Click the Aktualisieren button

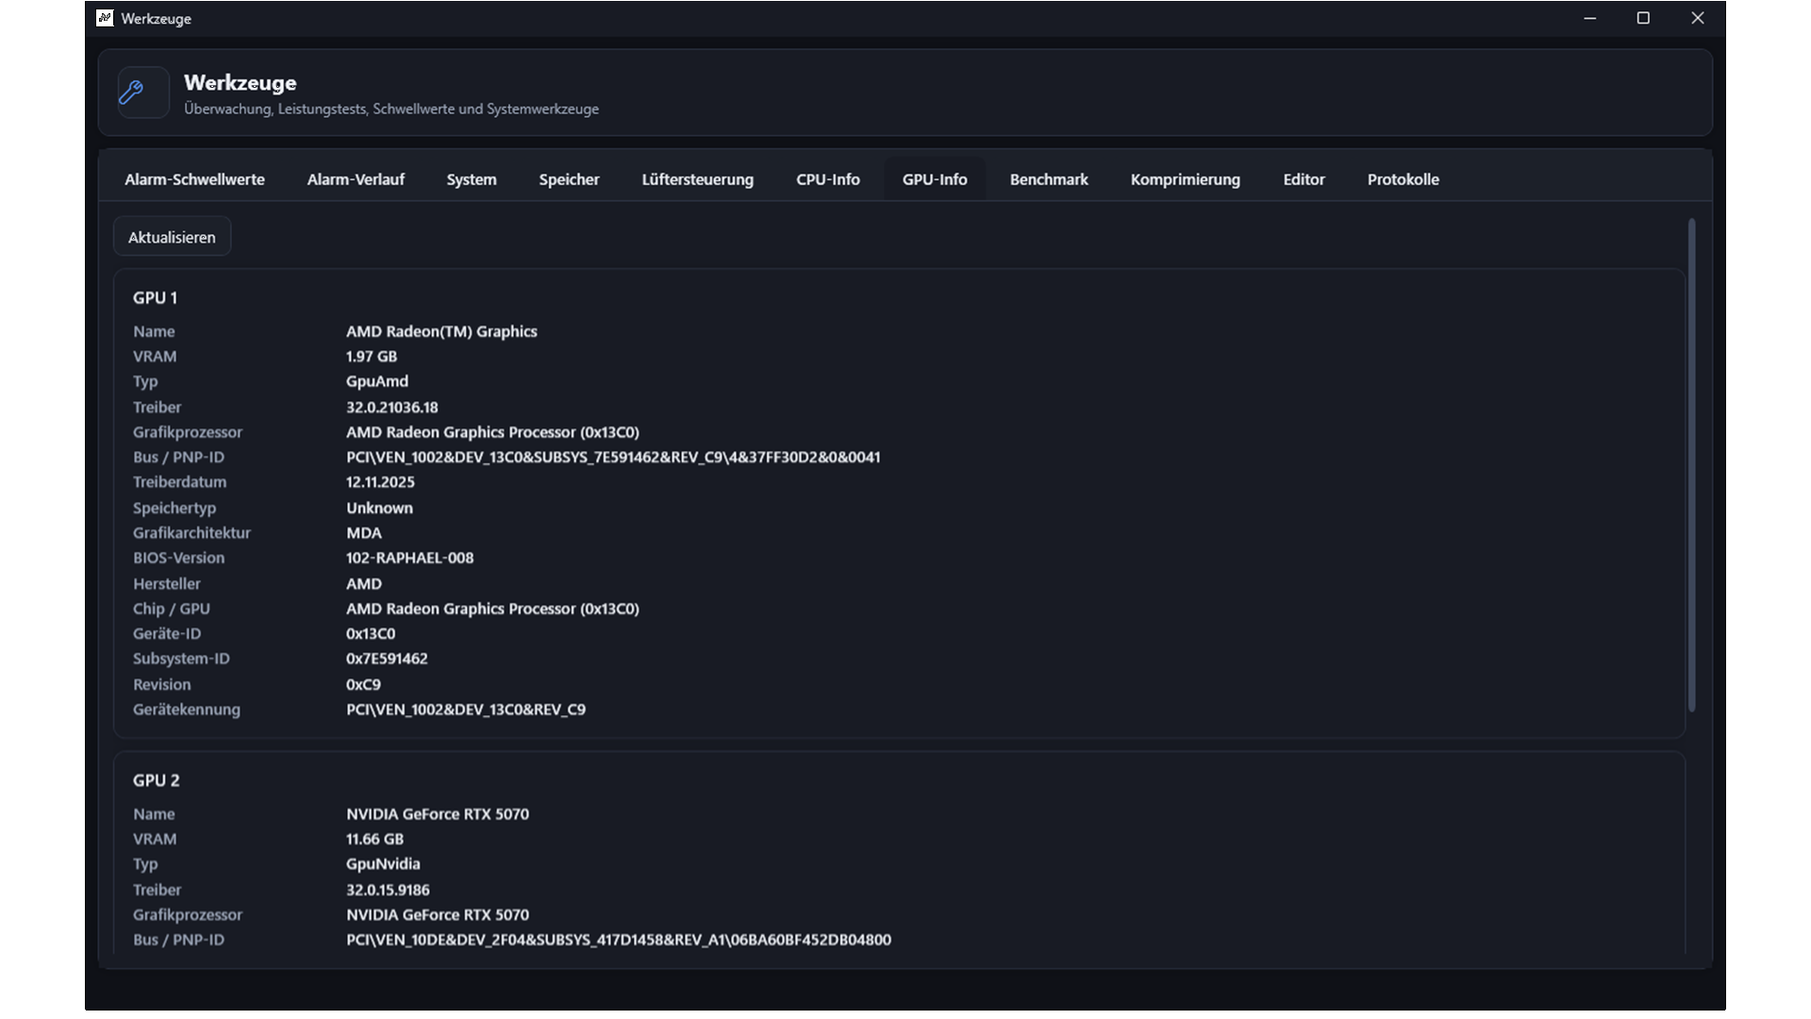coord(172,237)
